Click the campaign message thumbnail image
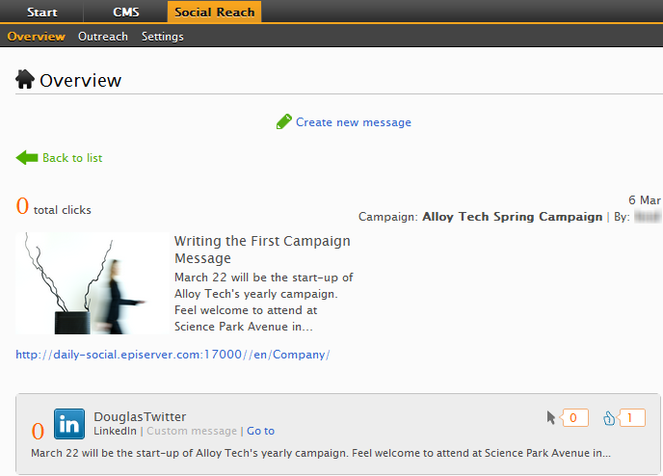 point(91,283)
